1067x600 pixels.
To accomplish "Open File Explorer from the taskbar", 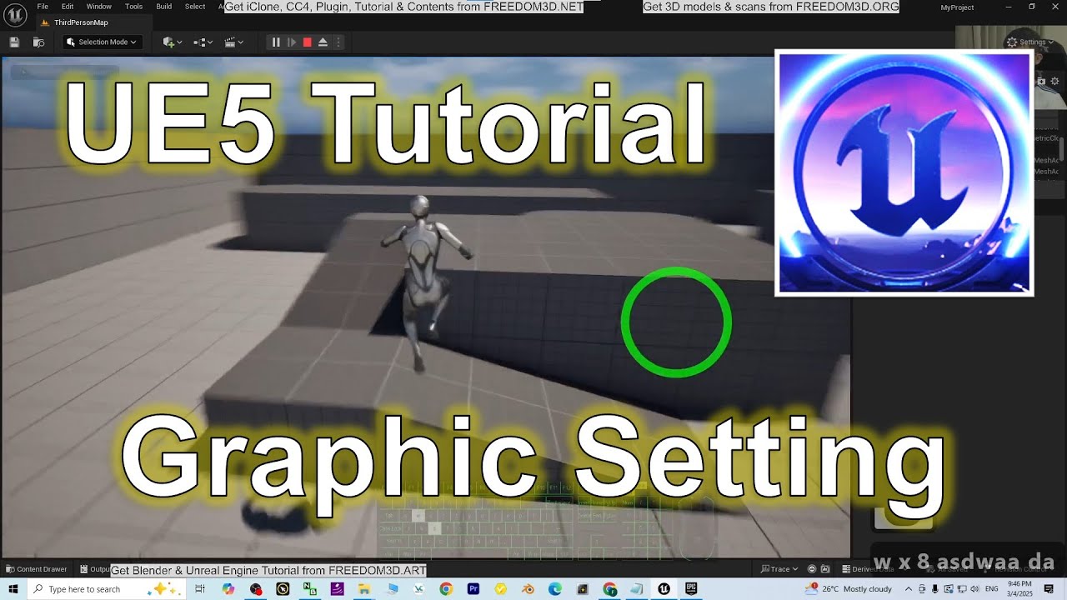I will click(364, 589).
